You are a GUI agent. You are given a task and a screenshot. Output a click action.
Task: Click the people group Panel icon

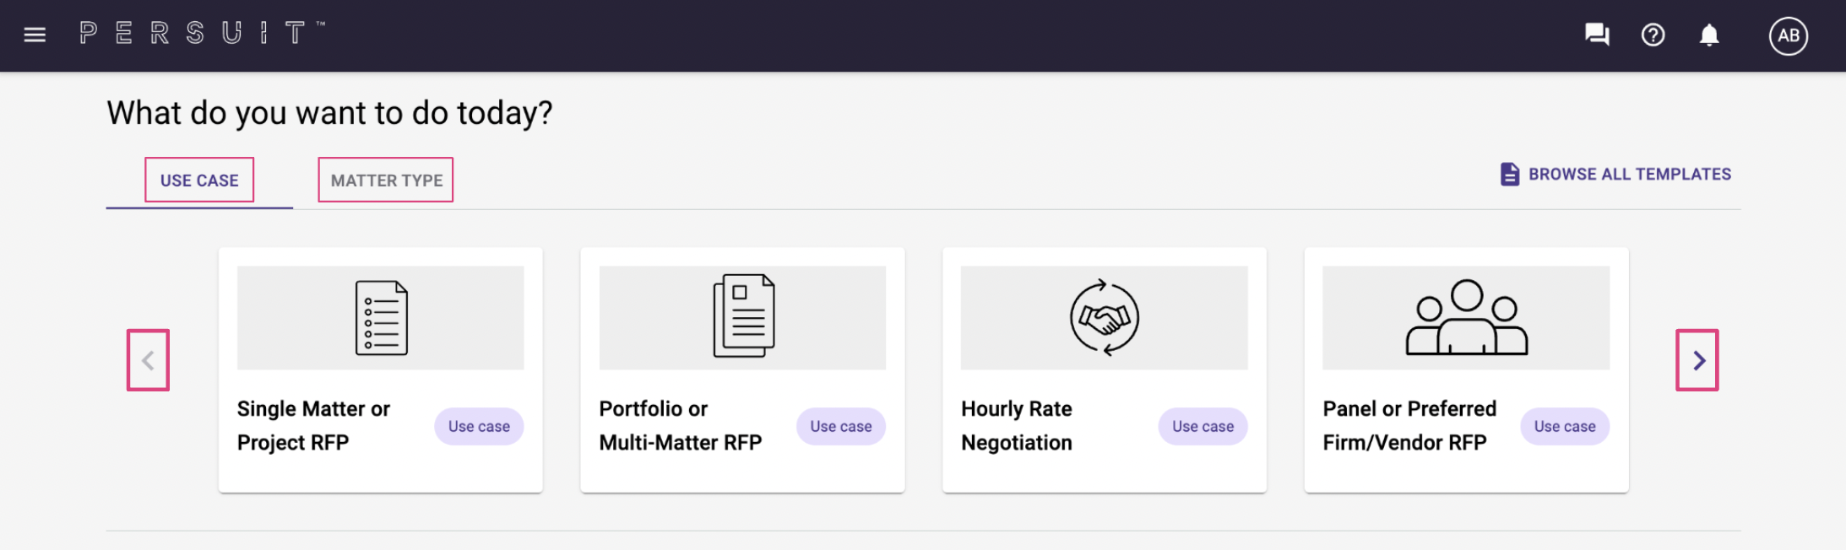[1467, 318]
